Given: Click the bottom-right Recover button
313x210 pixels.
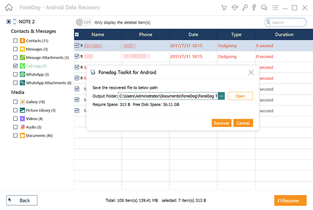Looking at the screenshot, I should [290, 201].
